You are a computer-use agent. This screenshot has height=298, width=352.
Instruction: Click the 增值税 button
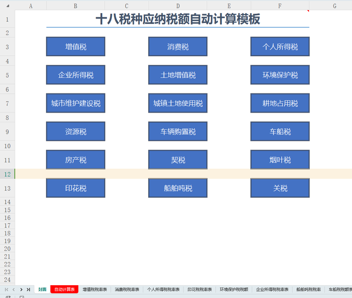pyautogui.click(x=75, y=46)
